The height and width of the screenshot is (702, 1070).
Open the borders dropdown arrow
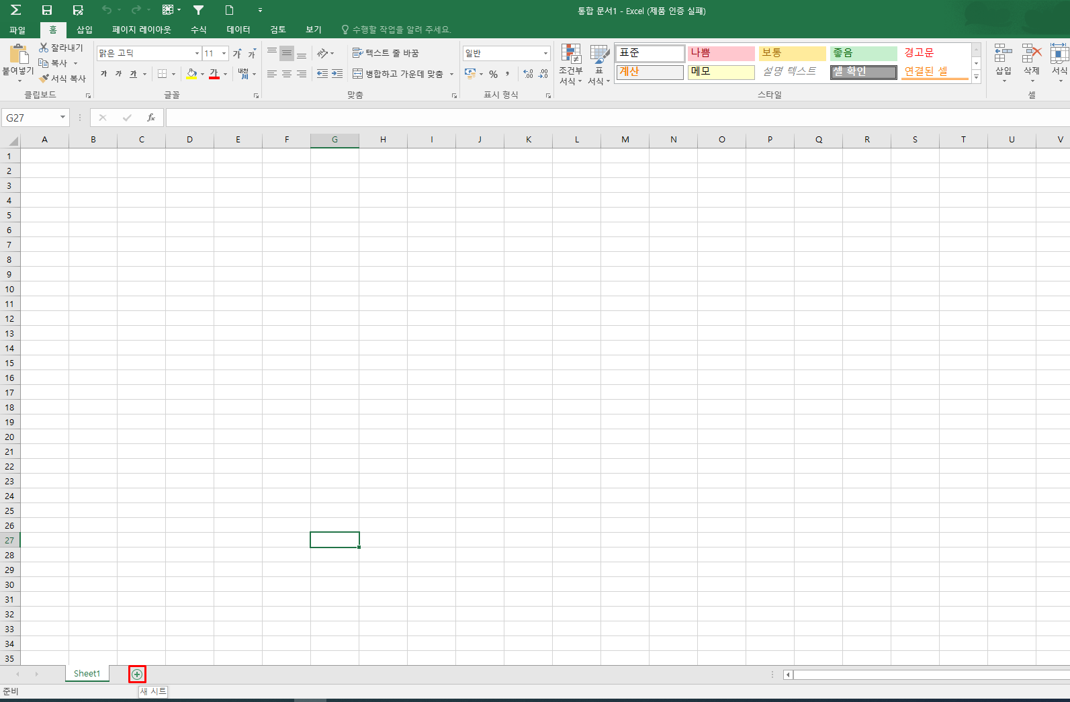tap(173, 74)
